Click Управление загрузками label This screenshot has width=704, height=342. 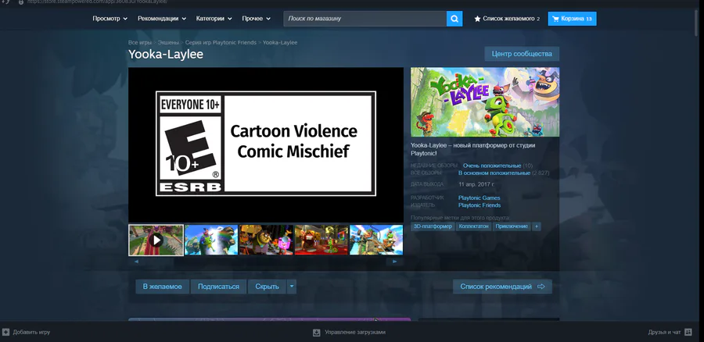click(x=355, y=332)
